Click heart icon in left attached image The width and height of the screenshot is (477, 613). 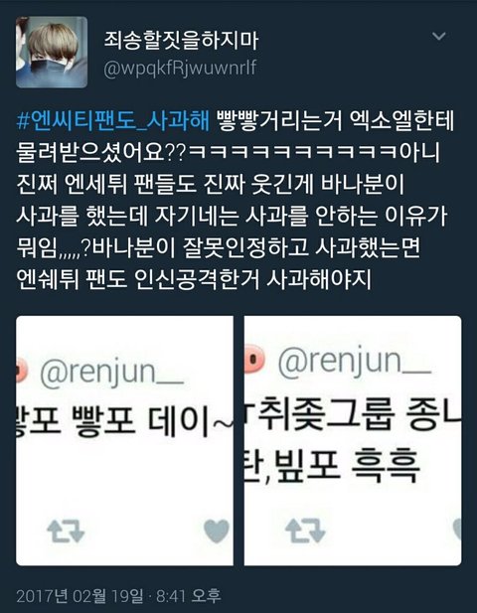[x=217, y=531]
